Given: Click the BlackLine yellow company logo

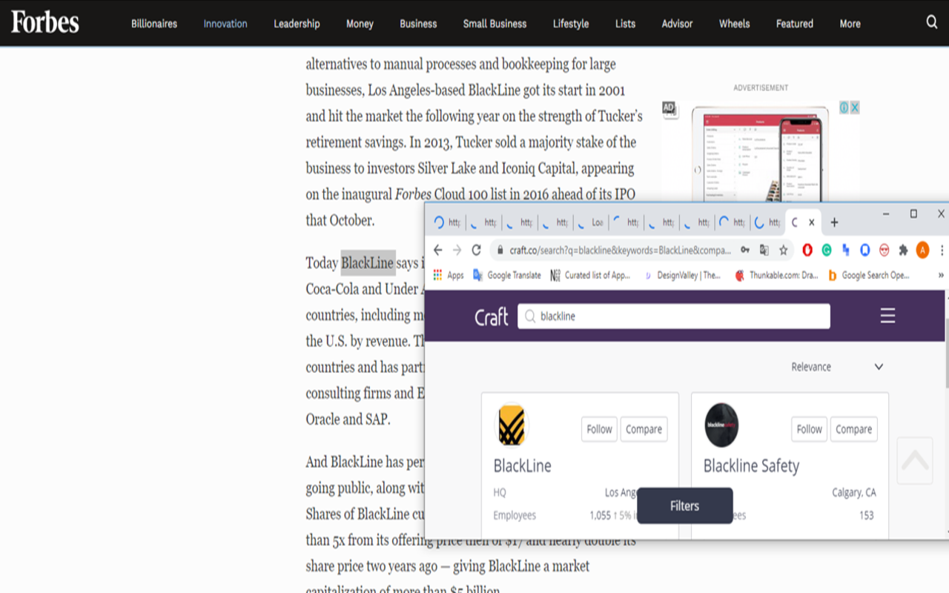Looking at the screenshot, I should (512, 425).
